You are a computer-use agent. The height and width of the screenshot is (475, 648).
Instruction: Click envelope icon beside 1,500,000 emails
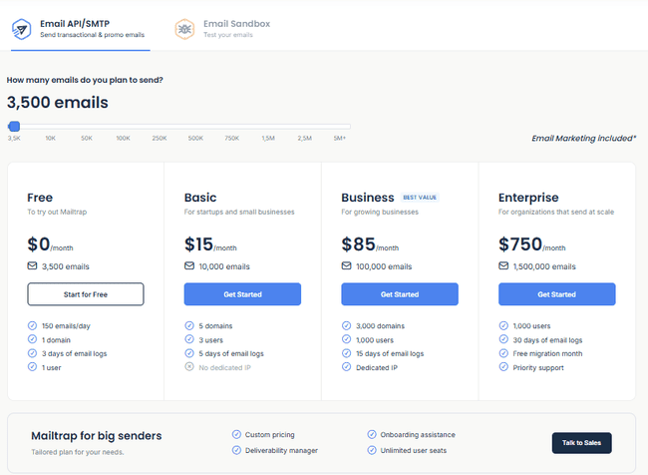503,265
